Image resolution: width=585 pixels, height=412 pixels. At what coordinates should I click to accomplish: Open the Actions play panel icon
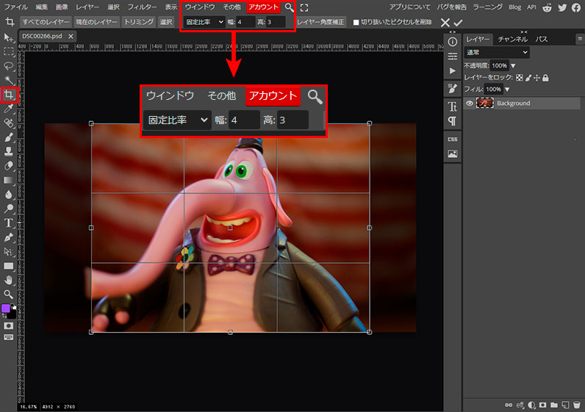(x=453, y=71)
